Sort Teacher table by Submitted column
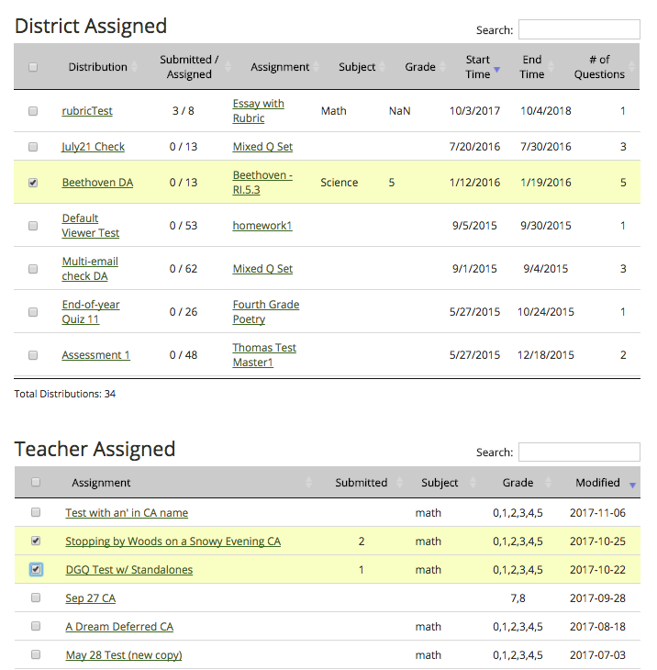Viewport: 657px width, 670px height. pyautogui.click(x=361, y=483)
